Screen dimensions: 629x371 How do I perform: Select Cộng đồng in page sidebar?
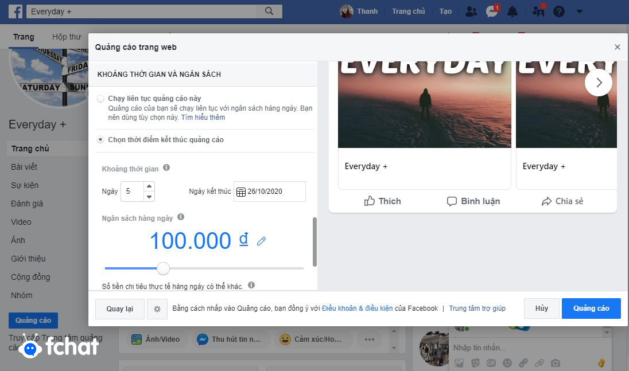30,278
